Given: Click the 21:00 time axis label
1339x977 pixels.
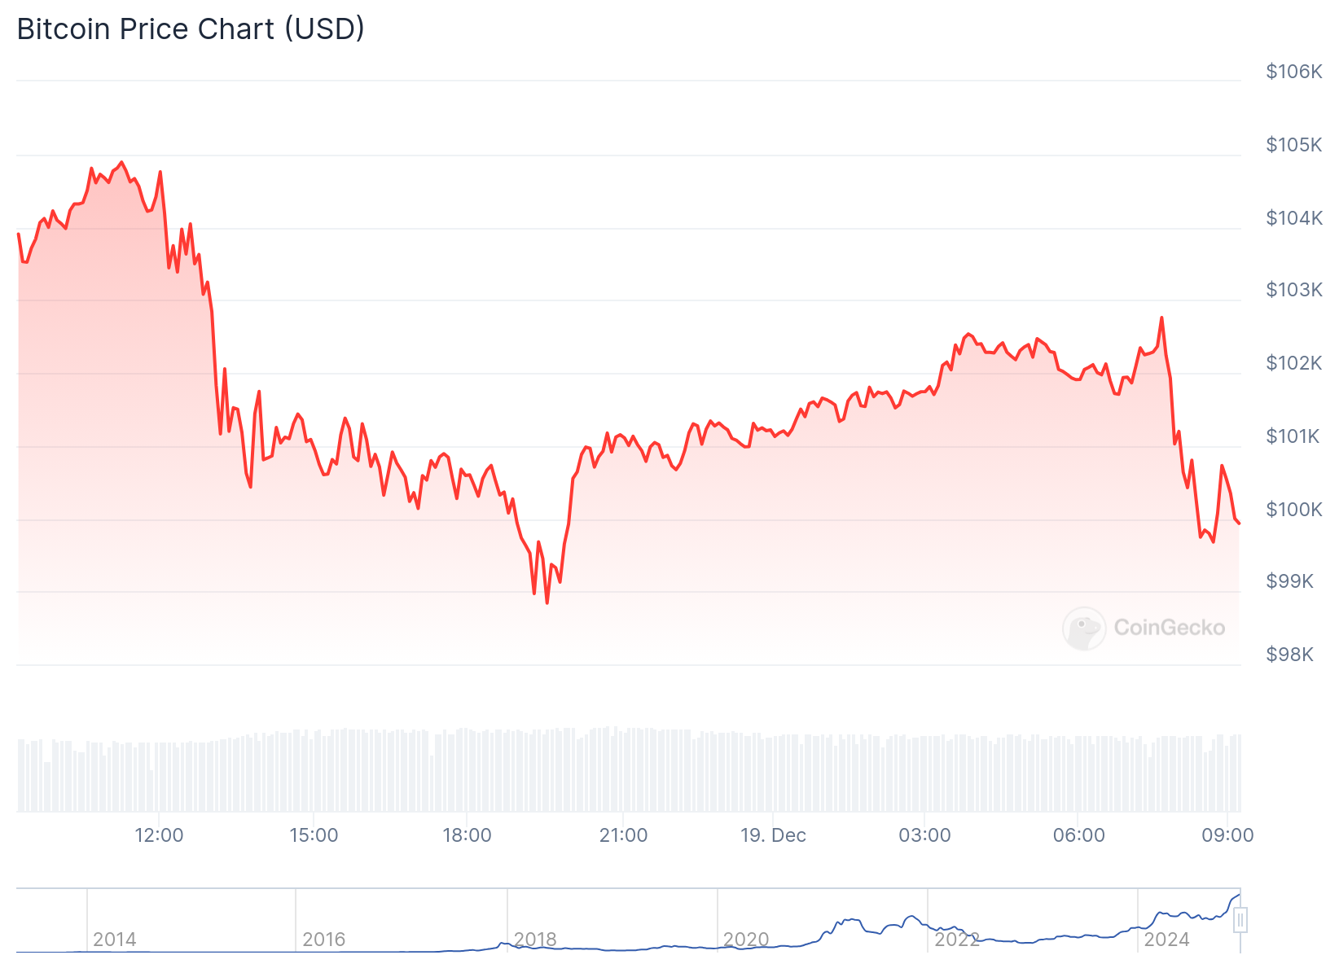Looking at the screenshot, I should coord(623,835).
